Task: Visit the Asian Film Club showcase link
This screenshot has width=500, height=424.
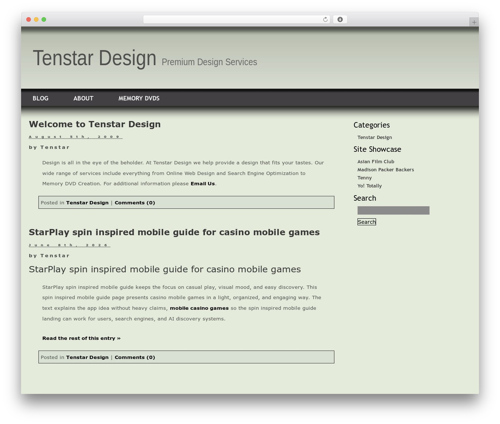Action: click(376, 162)
